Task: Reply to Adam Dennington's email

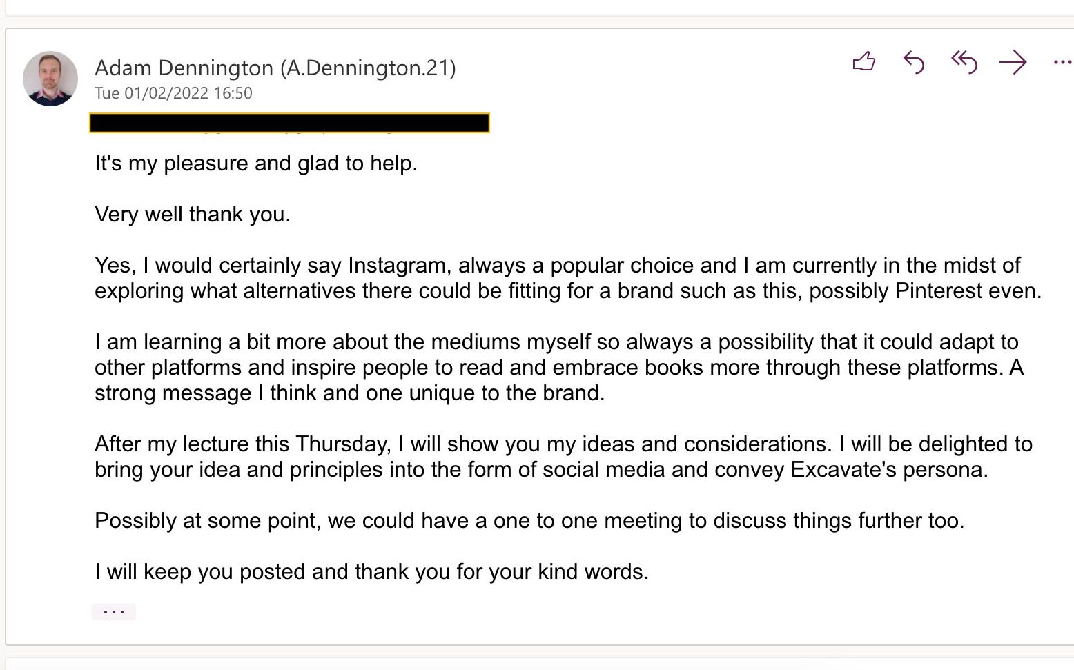Action: [913, 62]
